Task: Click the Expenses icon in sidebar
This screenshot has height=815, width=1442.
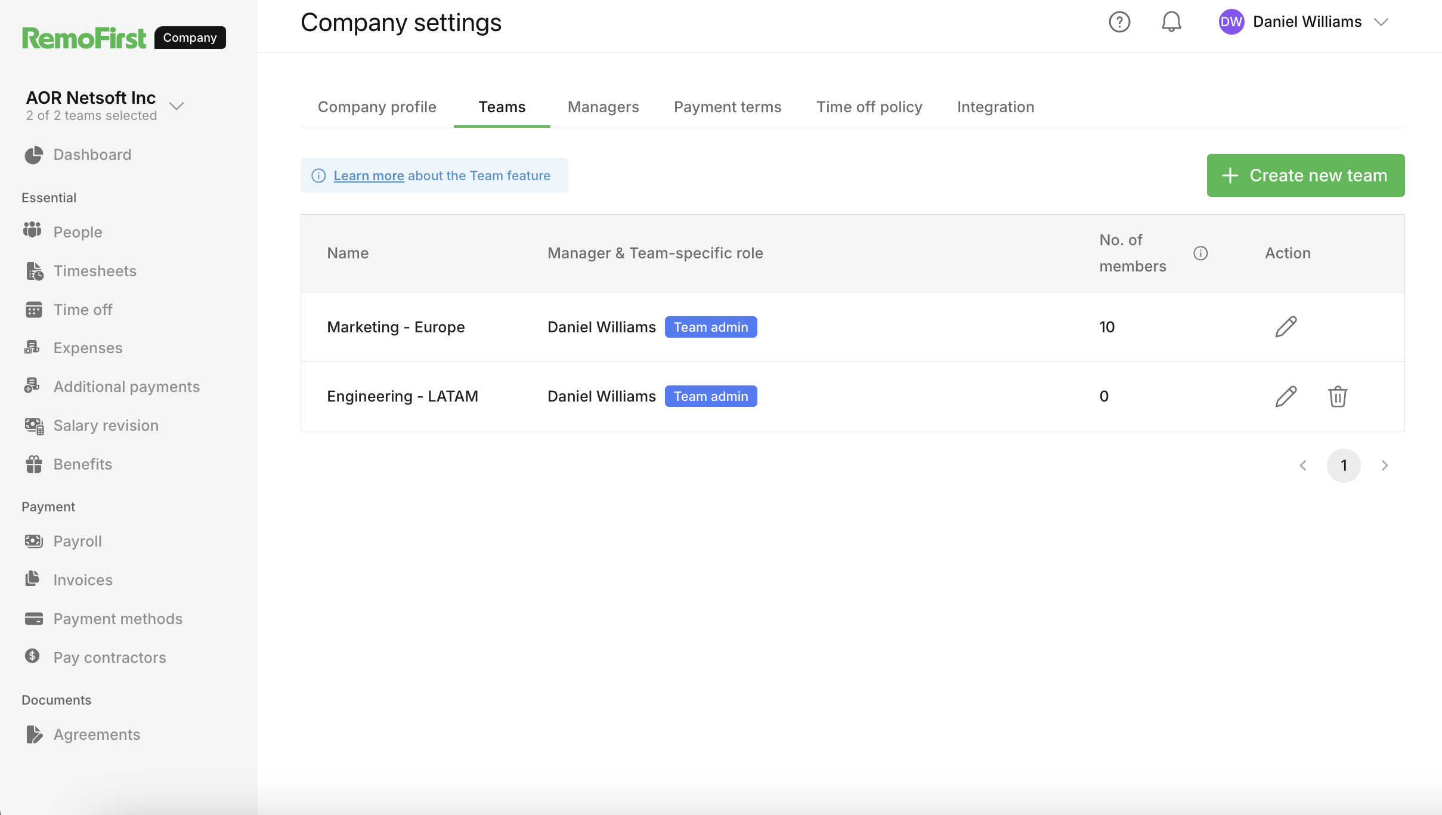Action: click(32, 347)
